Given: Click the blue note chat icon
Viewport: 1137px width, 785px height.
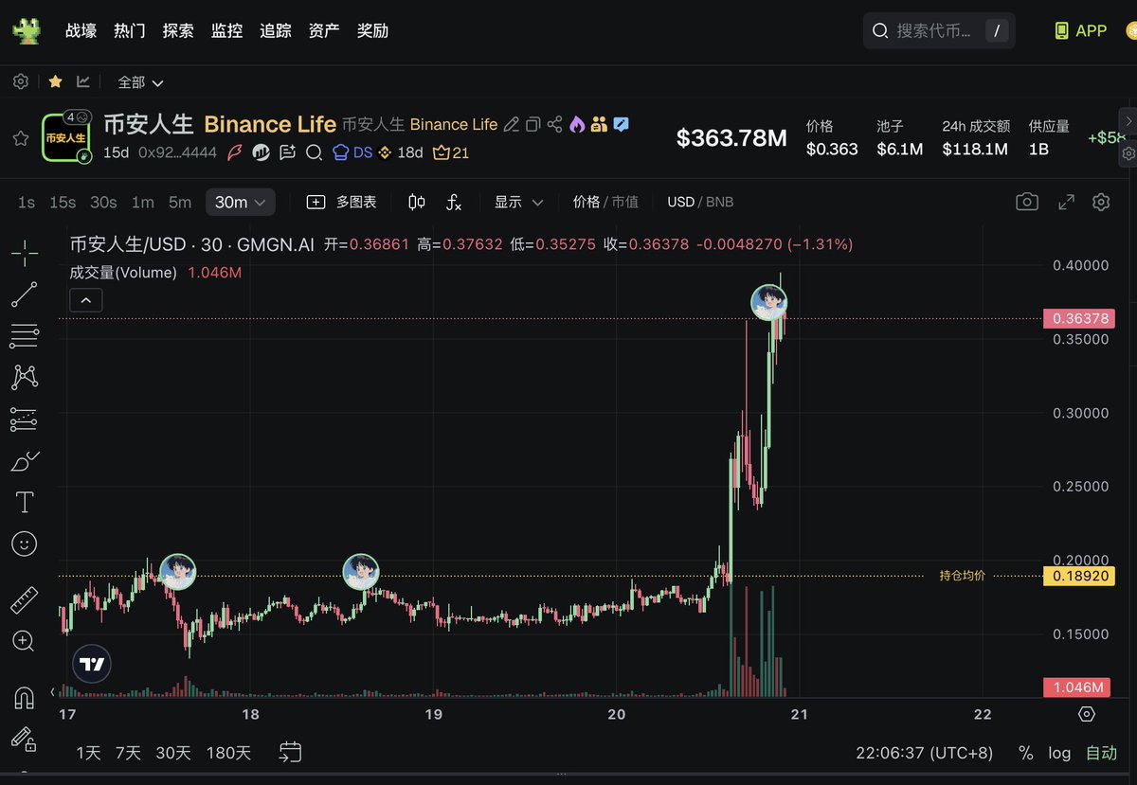Looking at the screenshot, I should tap(622, 124).
